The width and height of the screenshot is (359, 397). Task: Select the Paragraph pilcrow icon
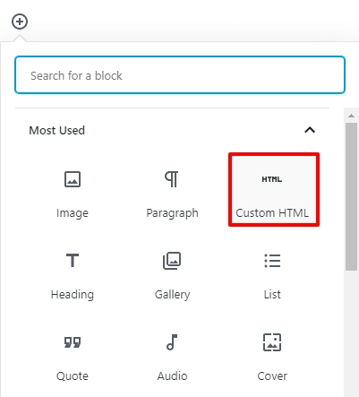[172, 179]
